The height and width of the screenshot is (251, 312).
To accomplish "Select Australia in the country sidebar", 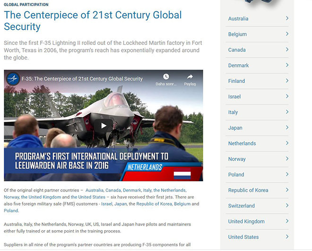I will coord(238,19).
